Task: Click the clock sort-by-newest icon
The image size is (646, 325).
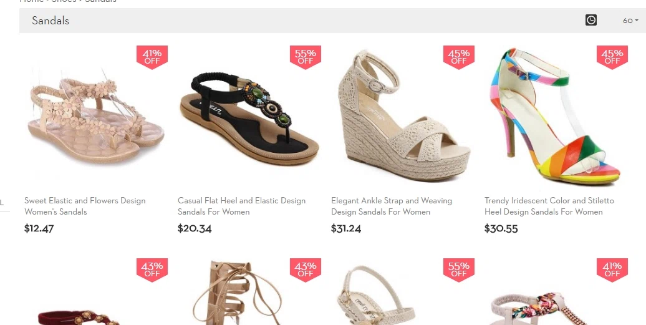Action: pyautogui.click(x=591, y=20)
